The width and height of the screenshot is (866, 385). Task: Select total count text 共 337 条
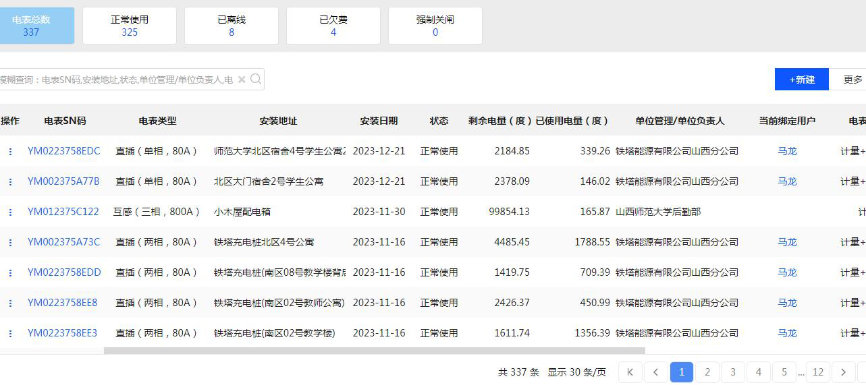[518, 372]
